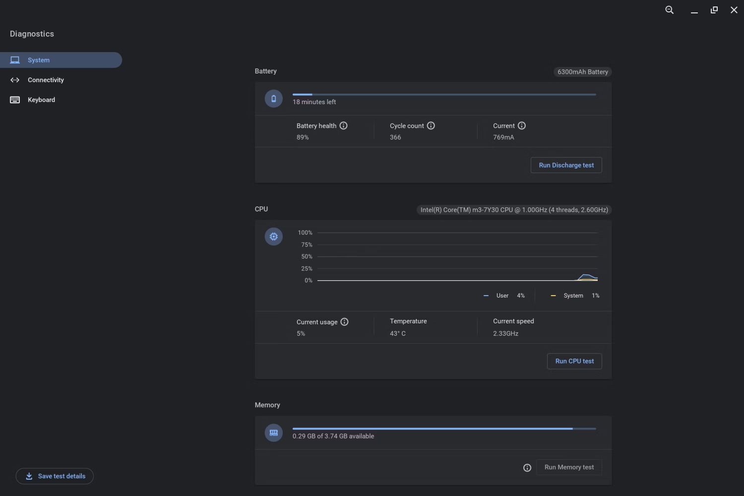Screen dimensions: 744x496
Task: Run the Discharge test
Action: click(x=566, y=165)
